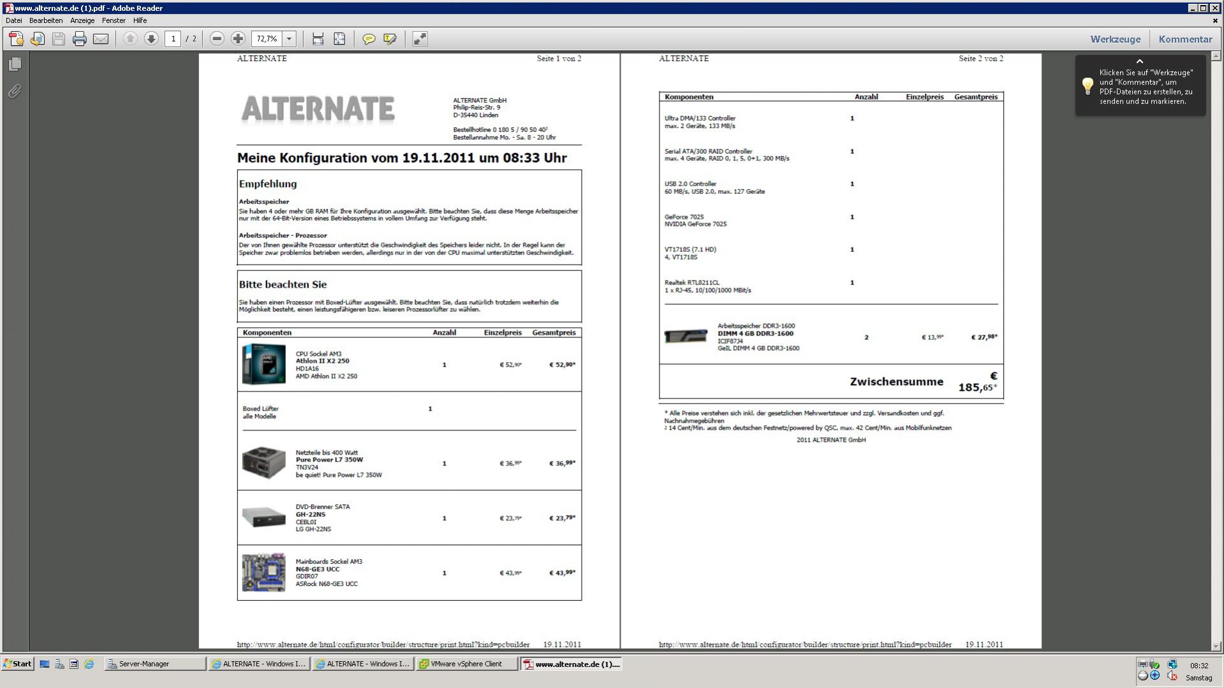Click 'Bitte beachten Sie' heading
Viewport: 1224px width, 688px height.
pos(283,284)
